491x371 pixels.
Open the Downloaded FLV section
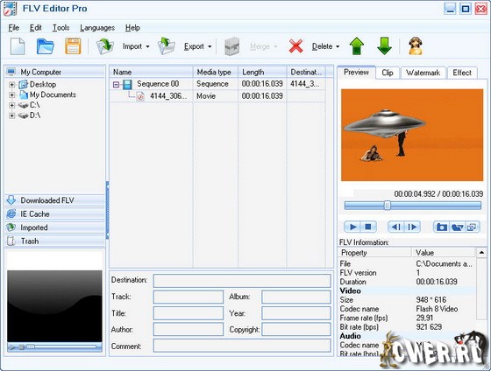coord(55,200)
